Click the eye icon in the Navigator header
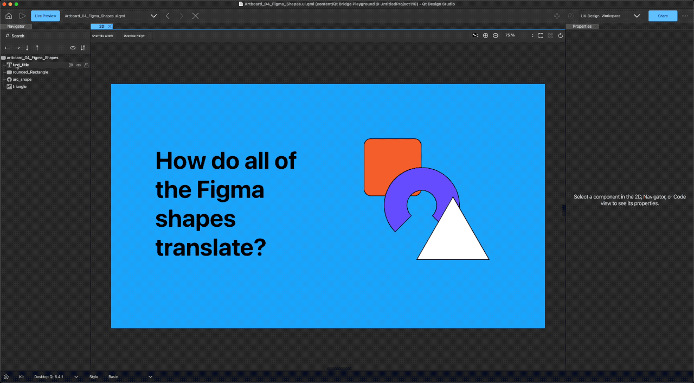This screenshot has height=383, width=694. tap(73, 48)
